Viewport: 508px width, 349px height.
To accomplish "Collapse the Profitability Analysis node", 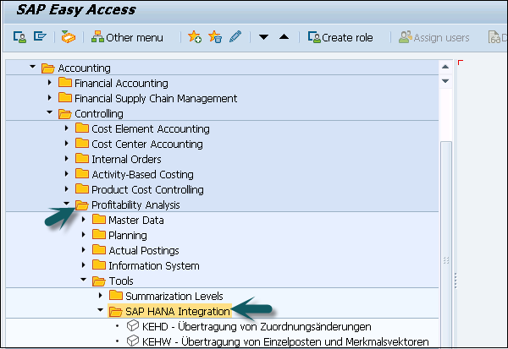I will click(x=67, y=204).
